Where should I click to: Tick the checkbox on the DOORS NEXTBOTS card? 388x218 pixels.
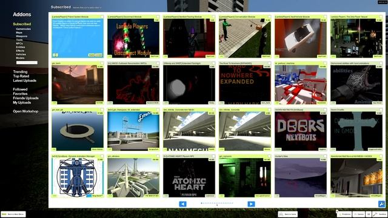tap(325, 110)
